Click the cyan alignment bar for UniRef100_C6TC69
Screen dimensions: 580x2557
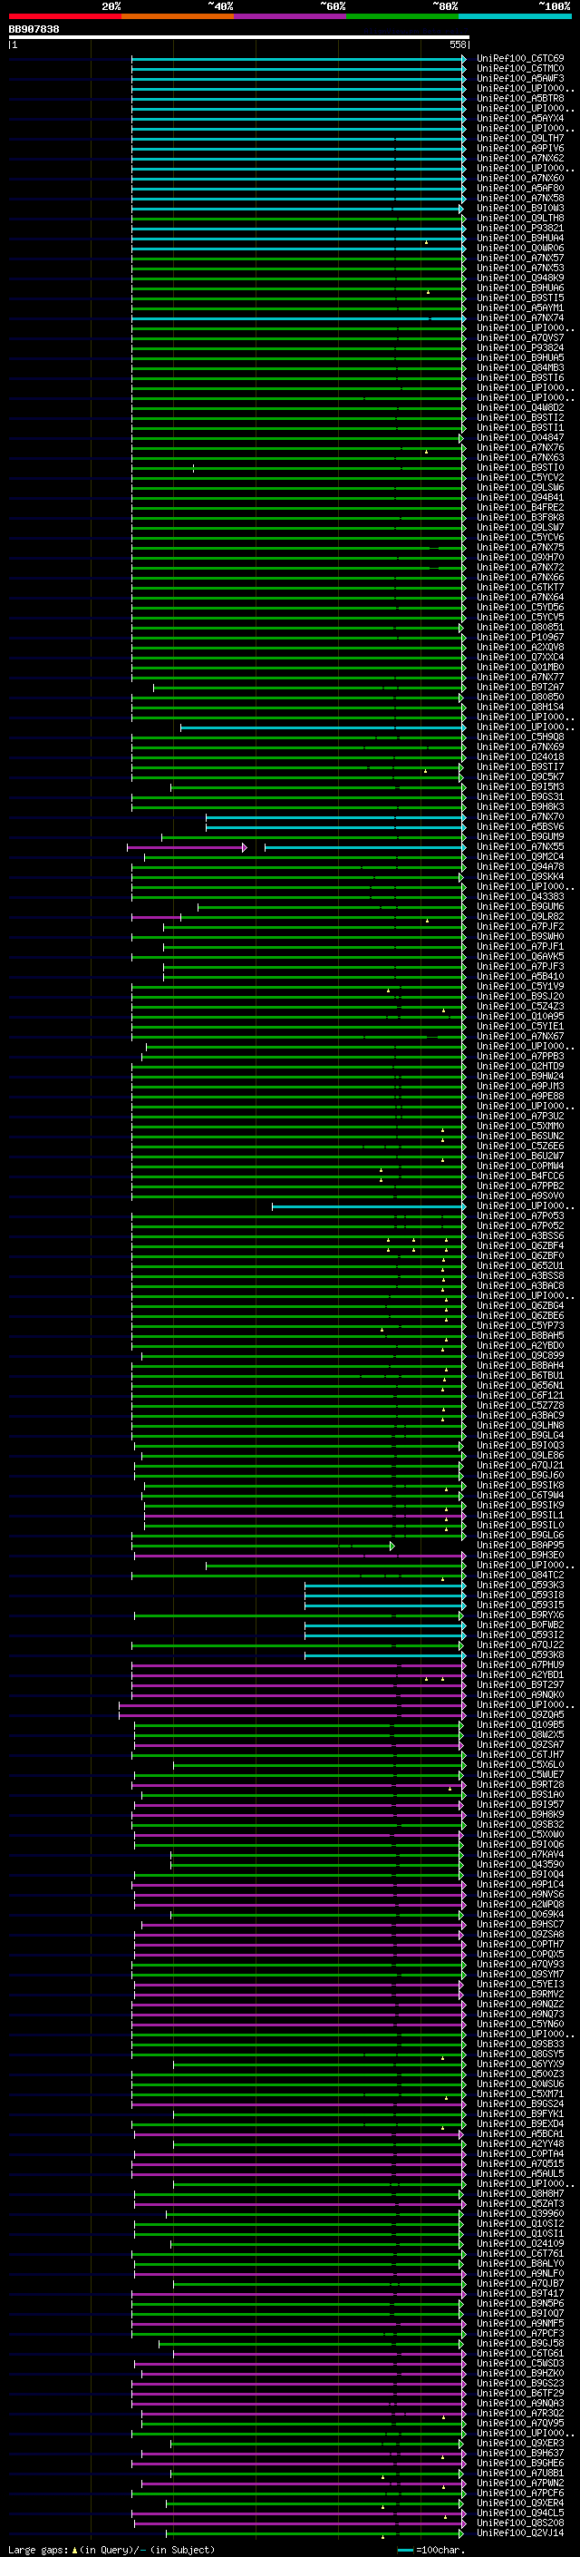click(297, 59)
